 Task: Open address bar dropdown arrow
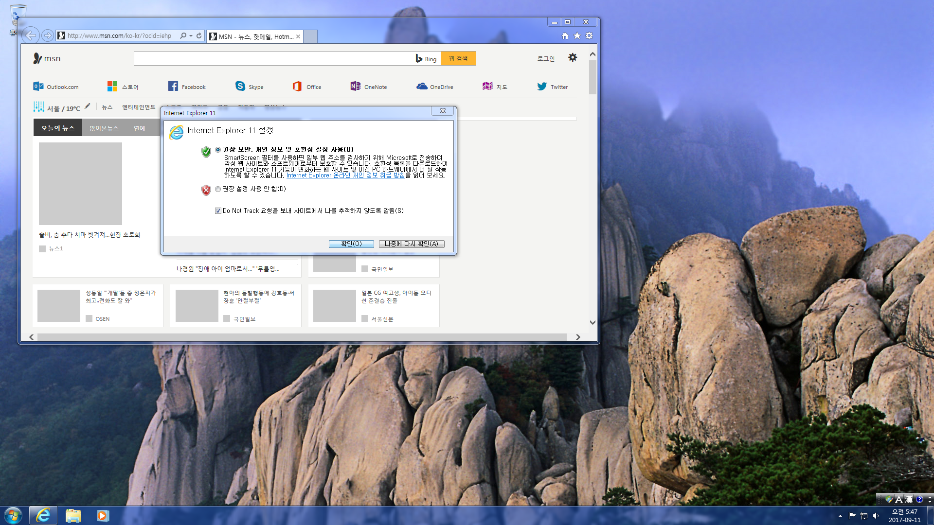[191, 35]
